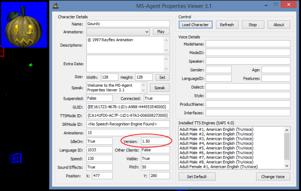Screen dimensions: 301x191
Task: Click the Age field
Action: [x=276, y=70]
